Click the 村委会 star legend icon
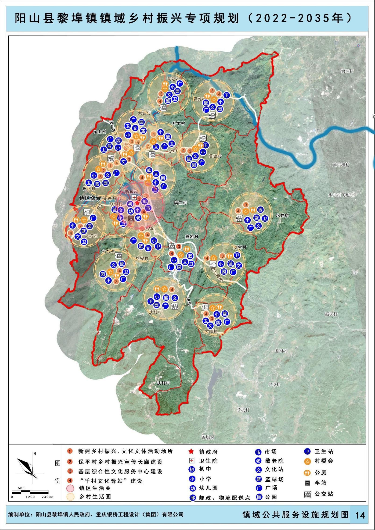375x530 pixels. click(307, 461)
